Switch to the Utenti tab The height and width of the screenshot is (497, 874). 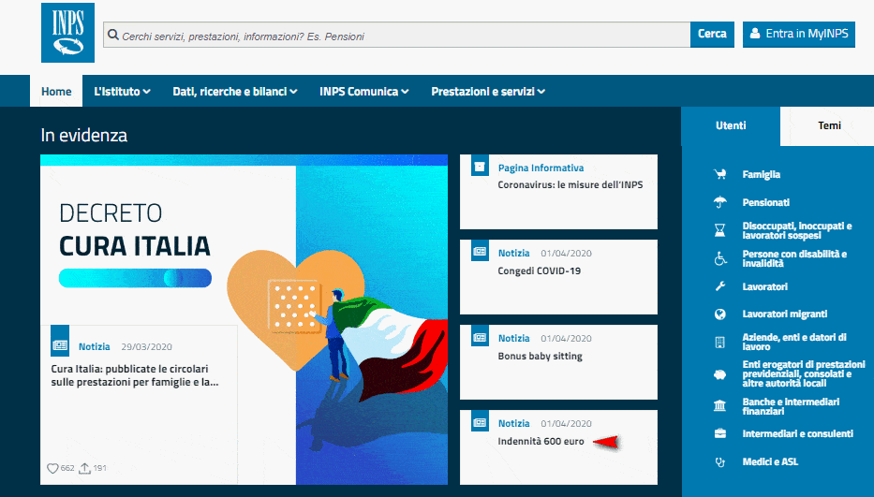point(731,126)
